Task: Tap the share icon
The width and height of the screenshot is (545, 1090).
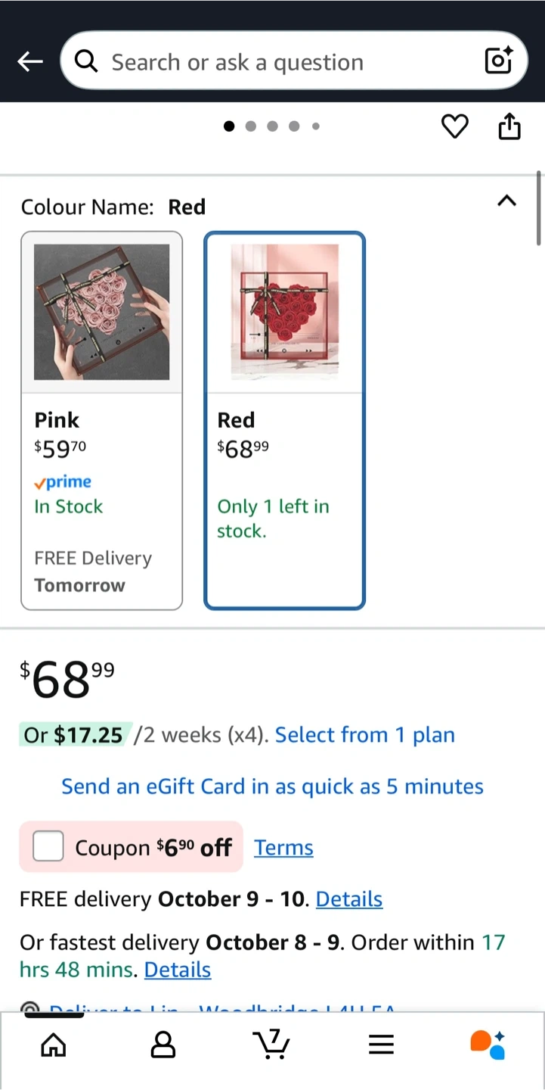Action: pos(509,126)
